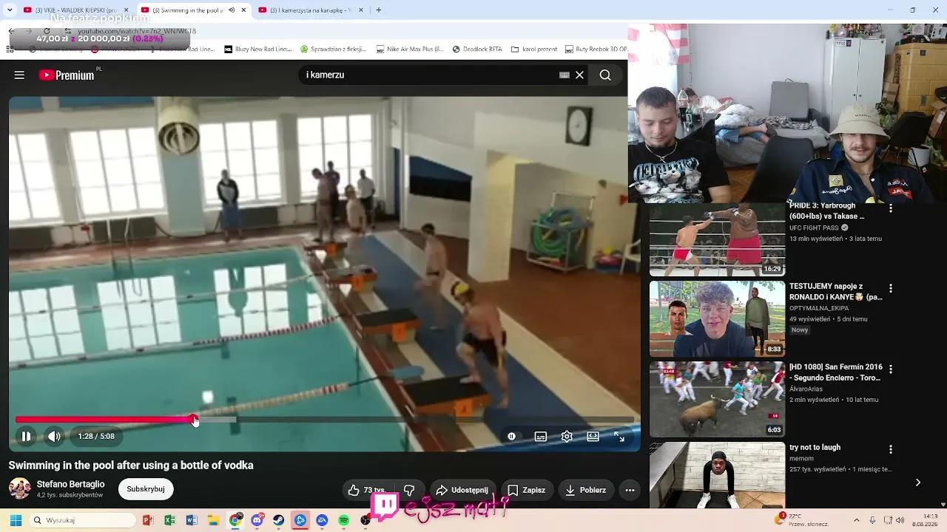947x532 pixels.
Task: Open Buty Reebok 3D OP bookmark
Action: tap(596, 50)
